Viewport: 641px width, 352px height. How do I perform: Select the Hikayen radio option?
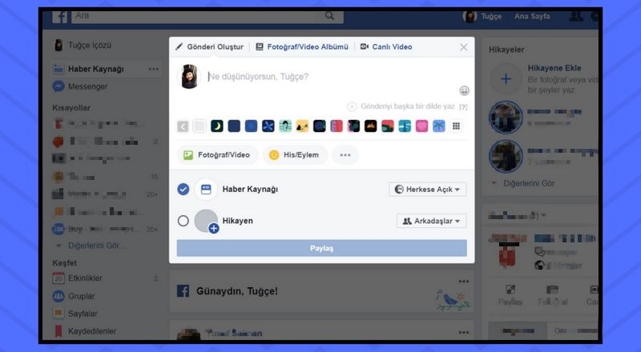tap(183, 221)
